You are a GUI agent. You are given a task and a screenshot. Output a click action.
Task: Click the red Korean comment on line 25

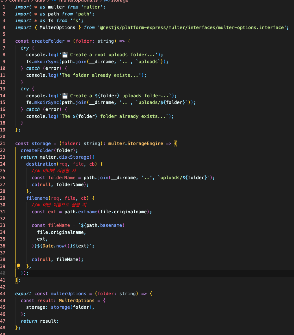[54, 171]
